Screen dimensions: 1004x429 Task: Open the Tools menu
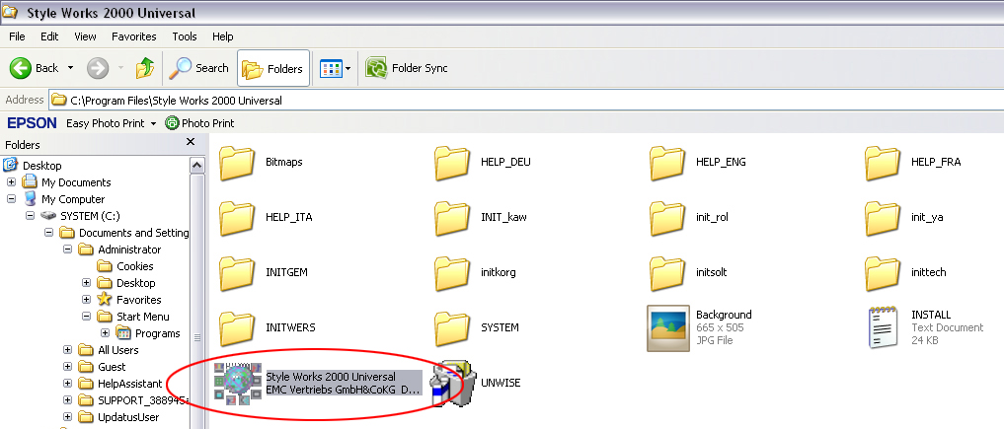(x=185, y=36)
